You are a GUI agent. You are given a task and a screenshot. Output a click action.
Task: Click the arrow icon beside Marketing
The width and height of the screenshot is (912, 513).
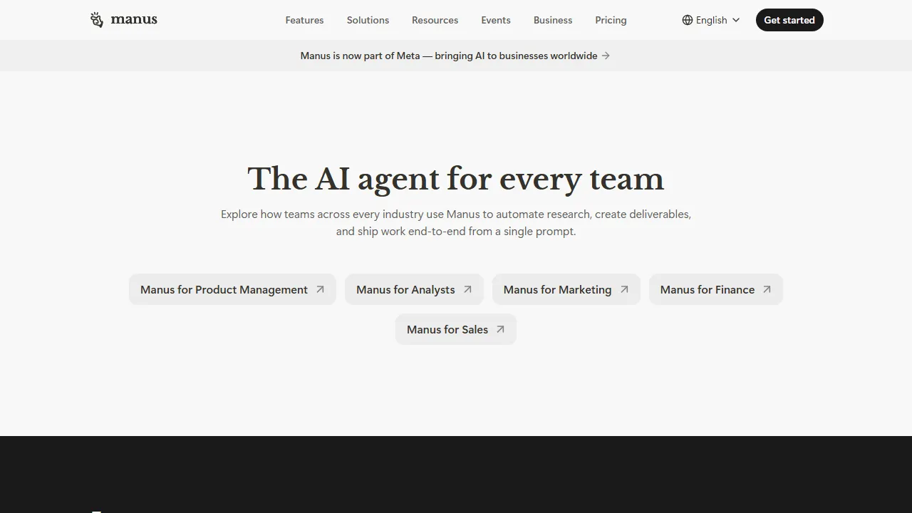tap(624, 289)
